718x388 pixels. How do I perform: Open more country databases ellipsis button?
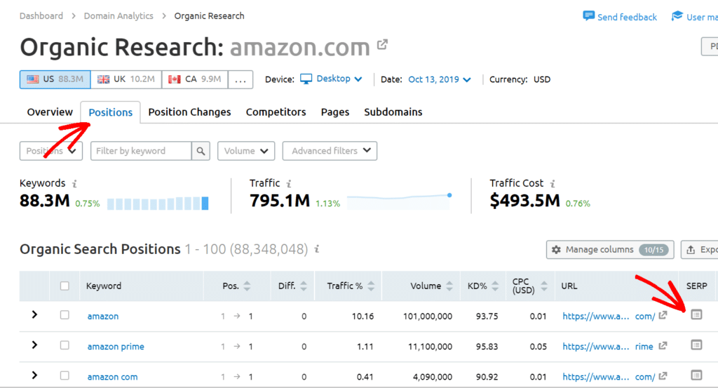241,79
